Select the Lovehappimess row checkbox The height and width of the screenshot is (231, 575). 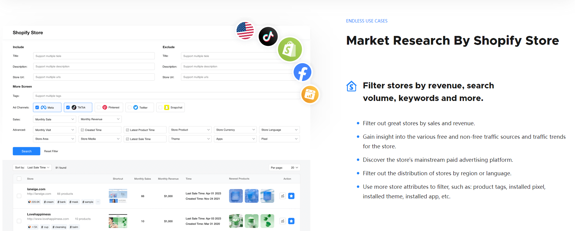pos(19,221)
